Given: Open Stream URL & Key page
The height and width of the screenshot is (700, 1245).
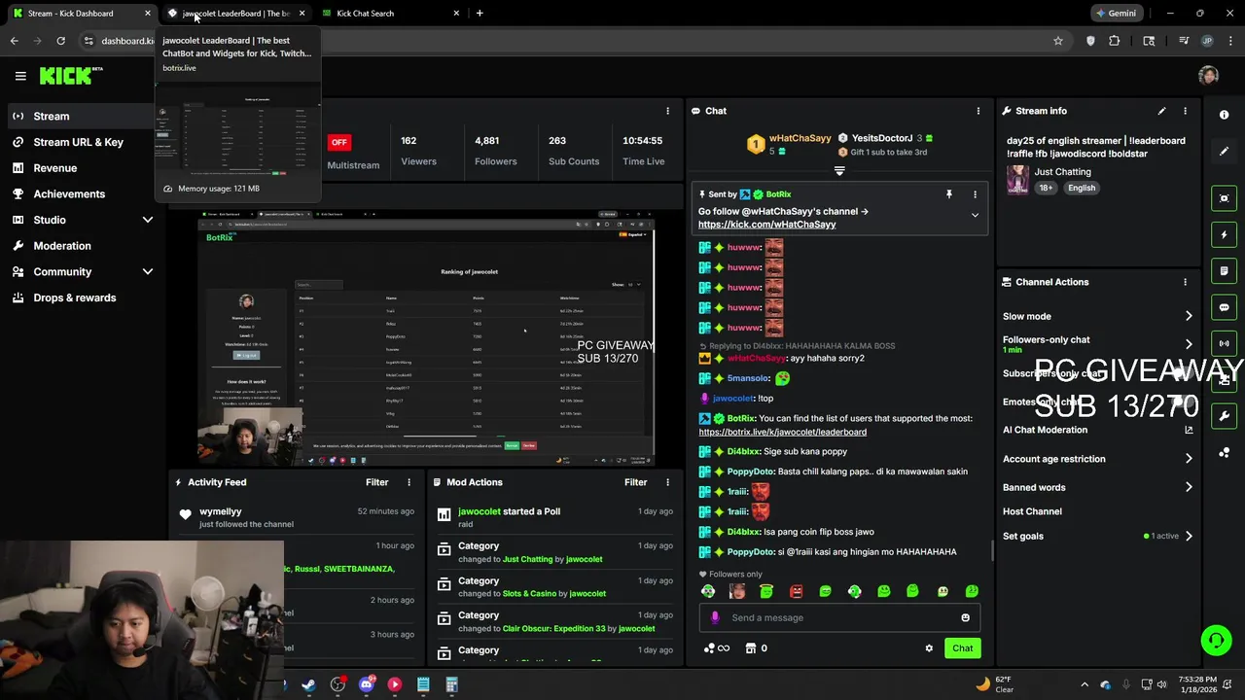Looking at the screenshot, I should click(x=78, y=142).
